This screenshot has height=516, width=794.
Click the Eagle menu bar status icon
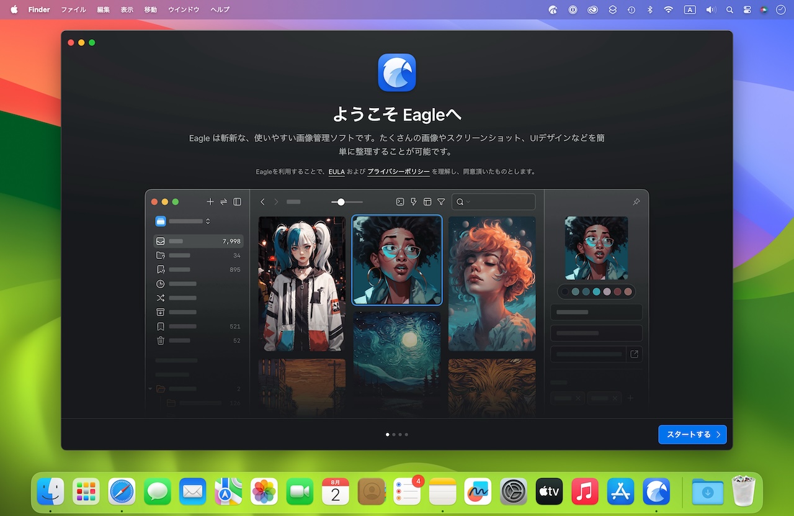553,9
